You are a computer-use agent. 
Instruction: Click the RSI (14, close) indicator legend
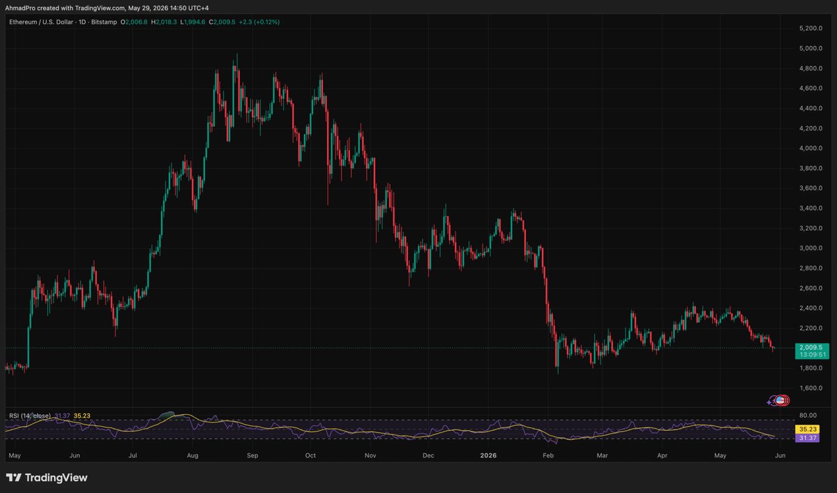point(29,416)
